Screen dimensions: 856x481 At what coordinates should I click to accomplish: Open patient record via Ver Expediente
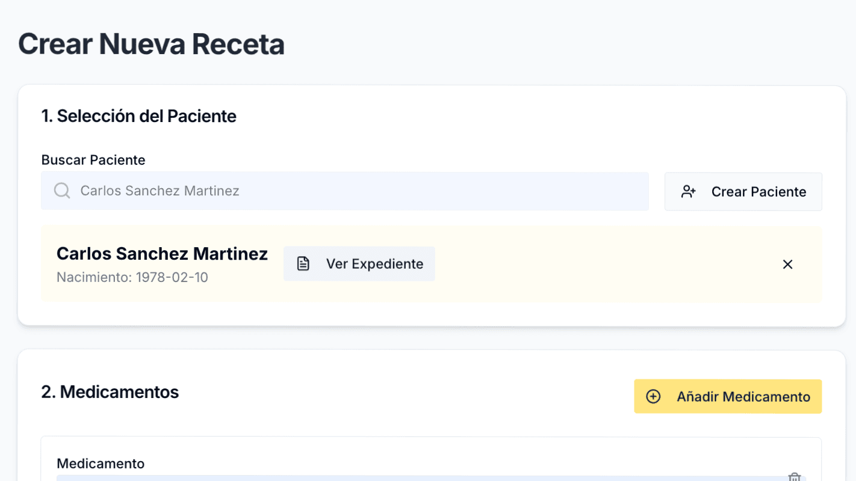click(x=374, y=264)
